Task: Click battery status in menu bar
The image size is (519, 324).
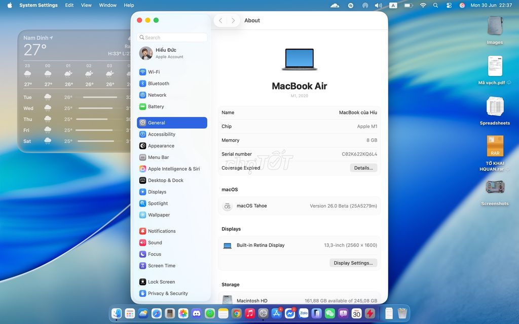Action: coord(408,5)
